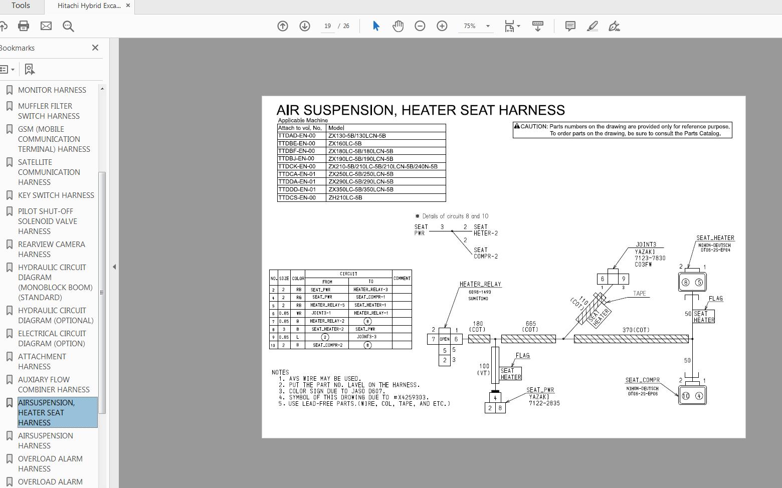Image resolution: width=782 pixels, height=488 pixels.
Task: Expand current bookmark to page view
Action: [29, 69]
